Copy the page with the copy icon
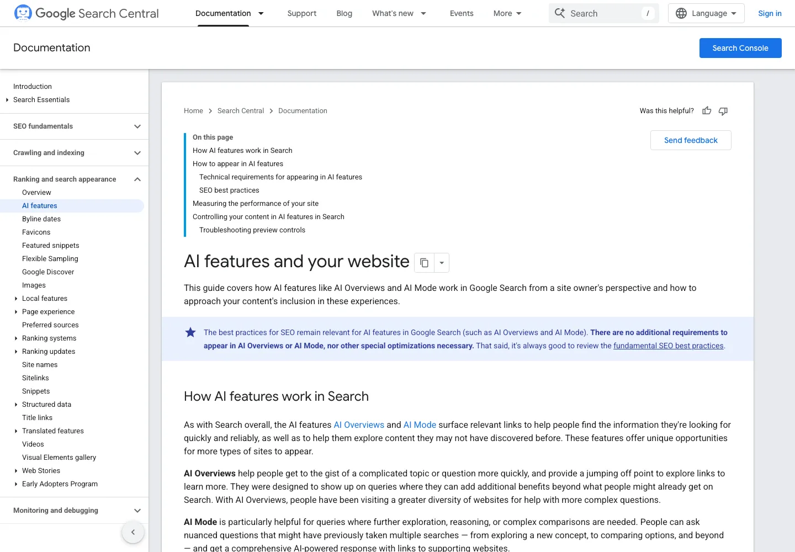The height and width of the screenshot is (552, 795). pos(424,263)
